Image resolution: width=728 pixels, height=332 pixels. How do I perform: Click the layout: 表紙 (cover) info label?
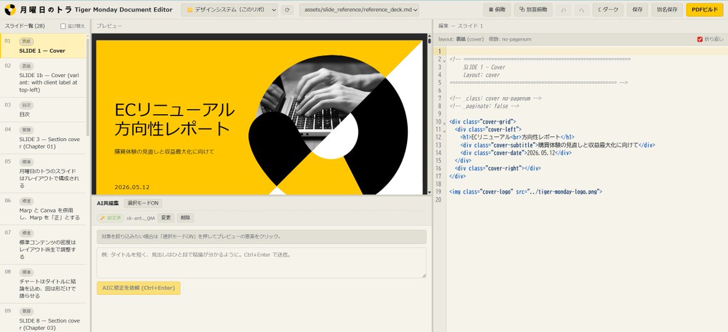(461, 39)
